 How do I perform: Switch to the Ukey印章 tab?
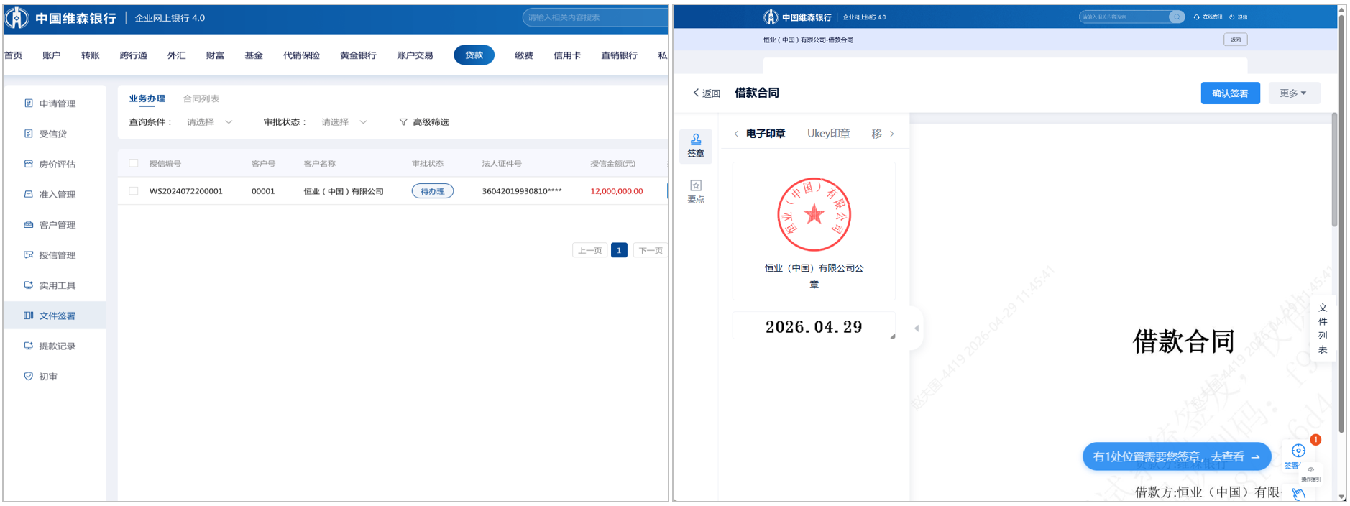(x=828, y=134)
